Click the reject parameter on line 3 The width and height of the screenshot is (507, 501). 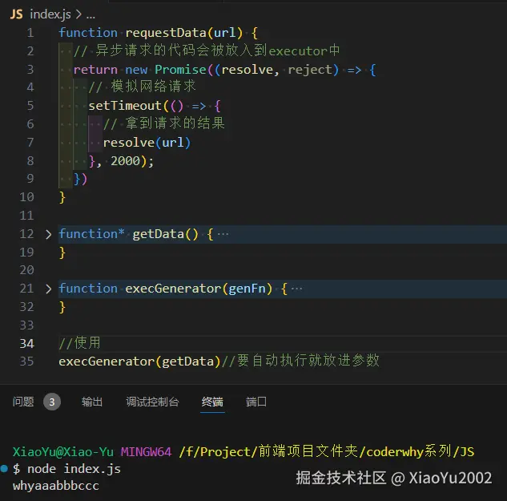310,70
